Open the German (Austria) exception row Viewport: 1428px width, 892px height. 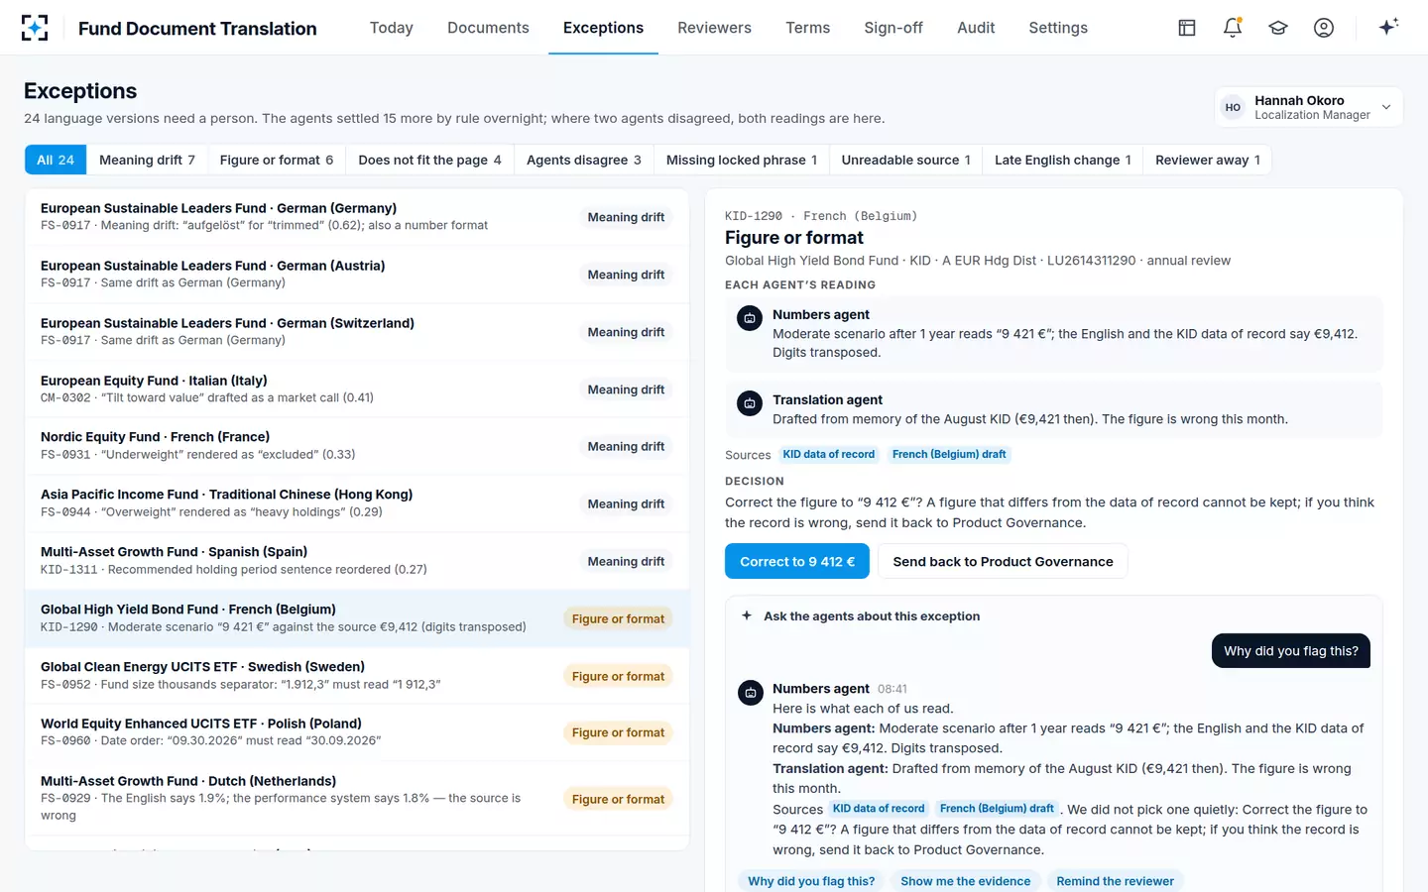[x=357, y=275]
